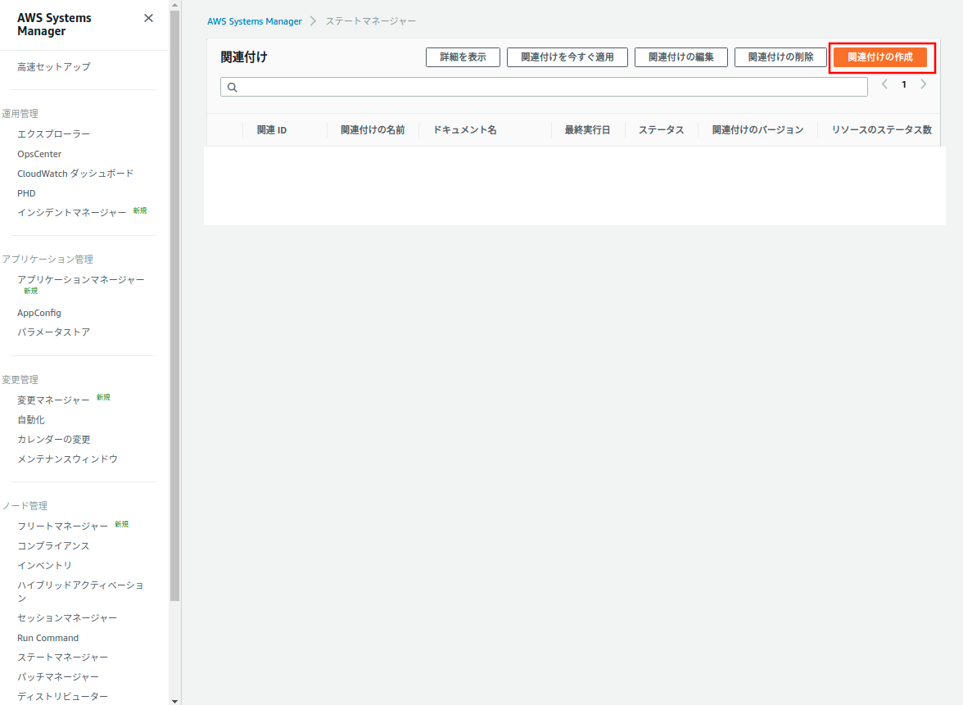Click the 関連付けを今すぐ適用 button
The height and width of the screenshot is (705, 963).
pyautogui.click(x=567, y=57)
